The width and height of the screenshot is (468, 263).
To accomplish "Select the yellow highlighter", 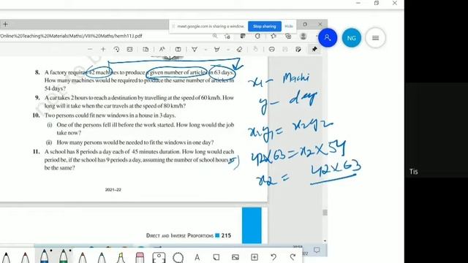I will pyautogui.click(x=121, y=257).
